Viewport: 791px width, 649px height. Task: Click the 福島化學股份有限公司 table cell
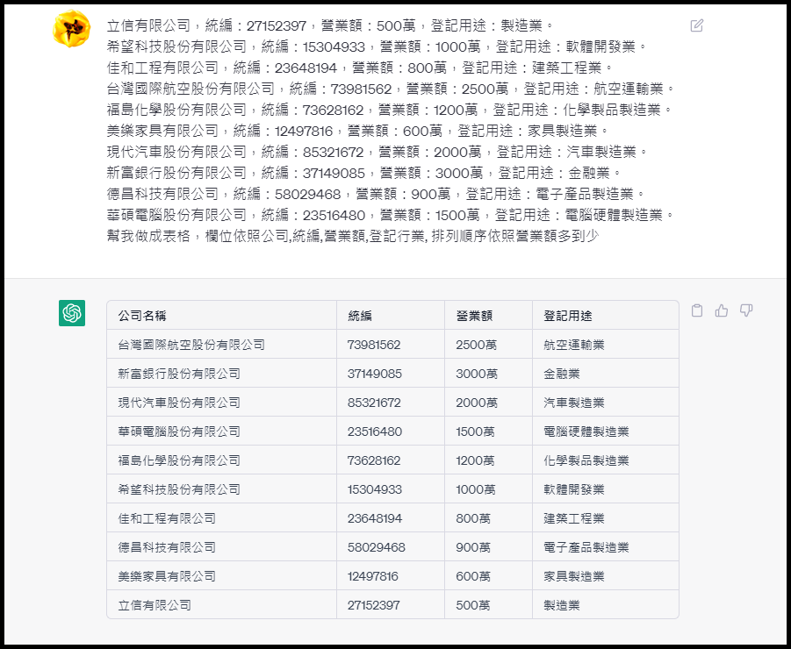(x=221, y=460)
